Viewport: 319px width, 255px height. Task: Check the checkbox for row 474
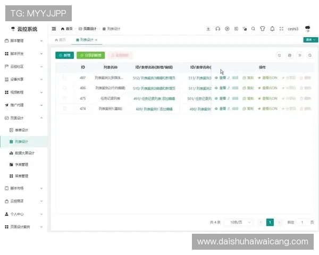tap(64, 108)
